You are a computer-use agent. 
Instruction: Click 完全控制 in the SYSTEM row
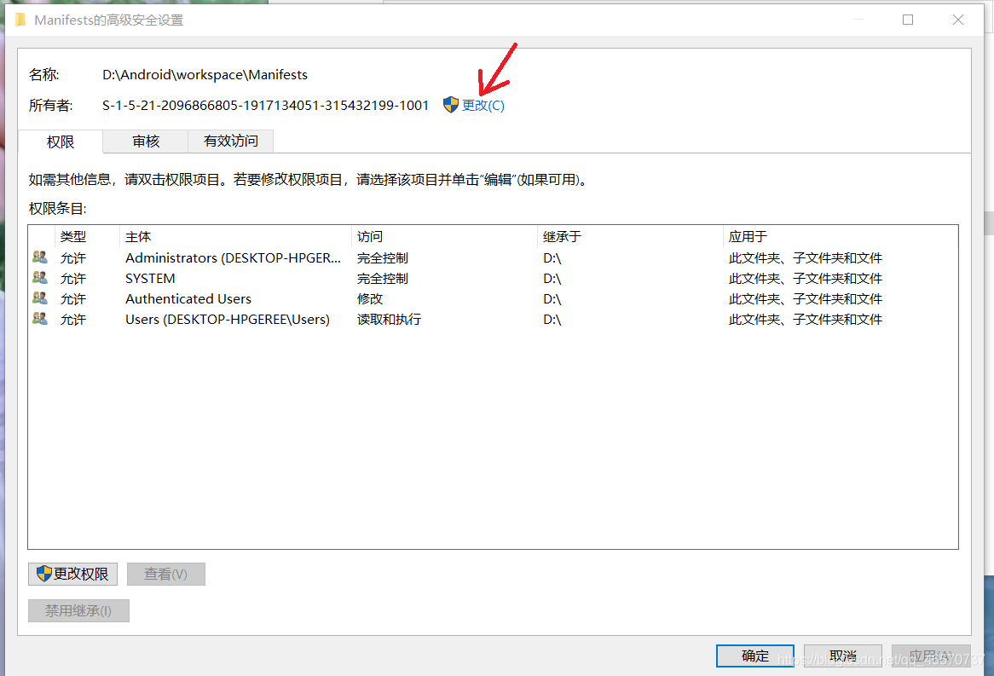[x=383, y=279]
